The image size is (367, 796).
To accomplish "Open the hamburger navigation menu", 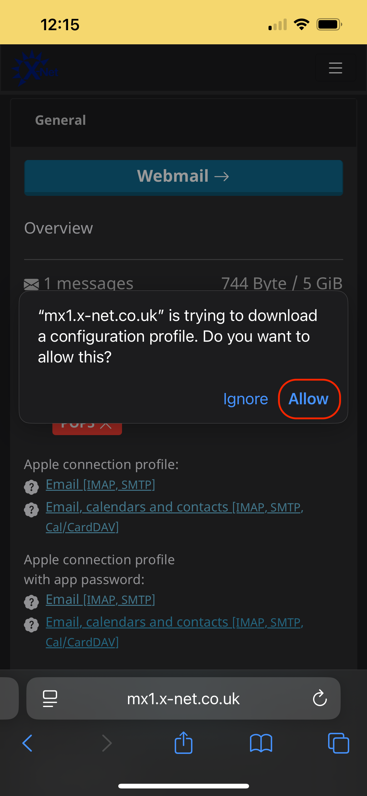I will pos(335,68).
